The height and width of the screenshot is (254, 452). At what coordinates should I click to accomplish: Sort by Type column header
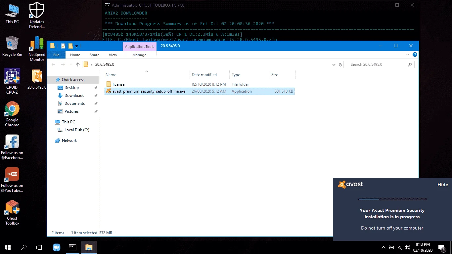click(x=249, y=75)
